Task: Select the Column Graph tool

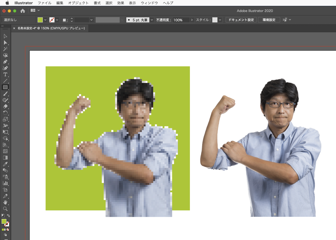Action: (x=5, y=183)
